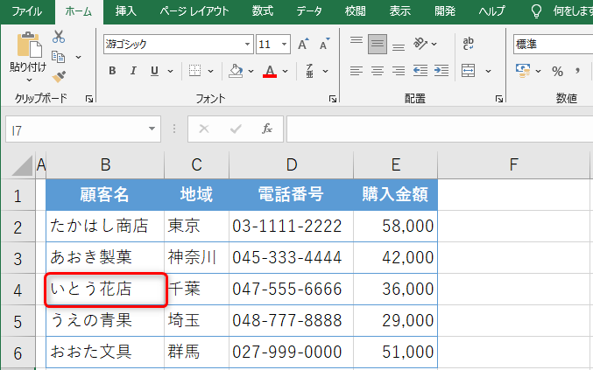Viewport: 593px width, 370px height.
Task: Apply font color with the red A button
Action: [x=270, y=71]
